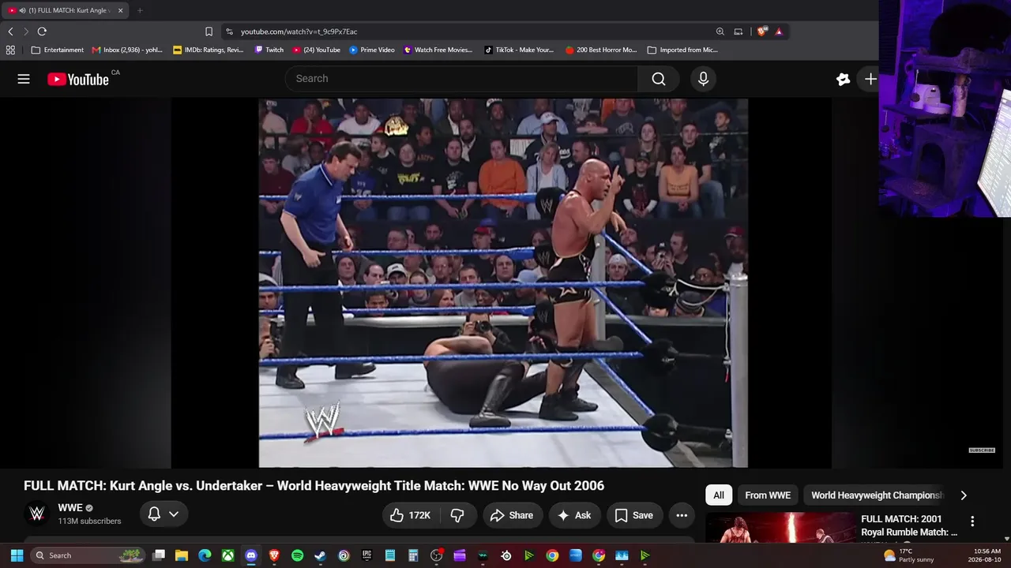Viewport: 1011px width, 568px height.
Task: View site information icon in address bar
Action: (x=229, y=32)
